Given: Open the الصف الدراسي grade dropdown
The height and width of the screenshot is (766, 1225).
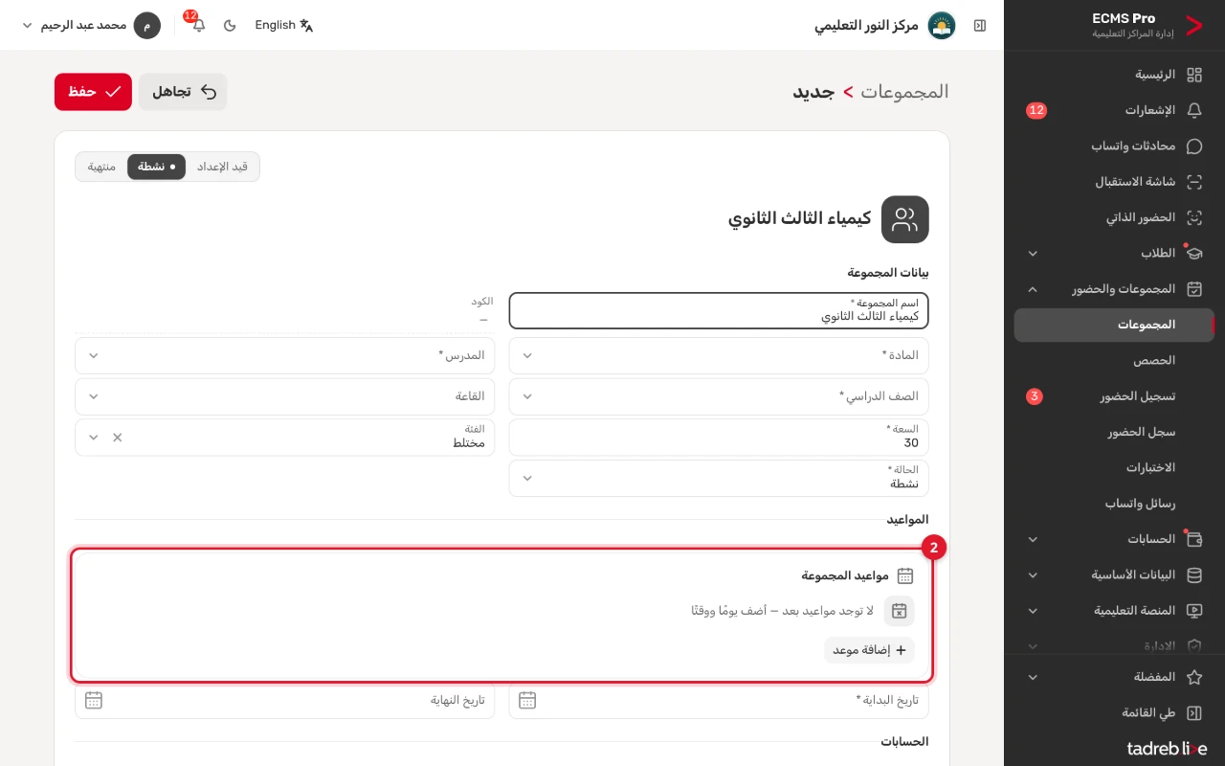Looking at the screenshot, I should (719, 396).
